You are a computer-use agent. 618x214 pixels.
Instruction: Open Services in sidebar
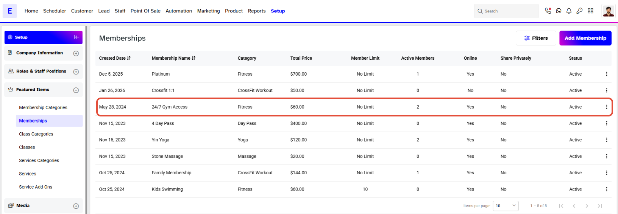click(x=28, y=174)
